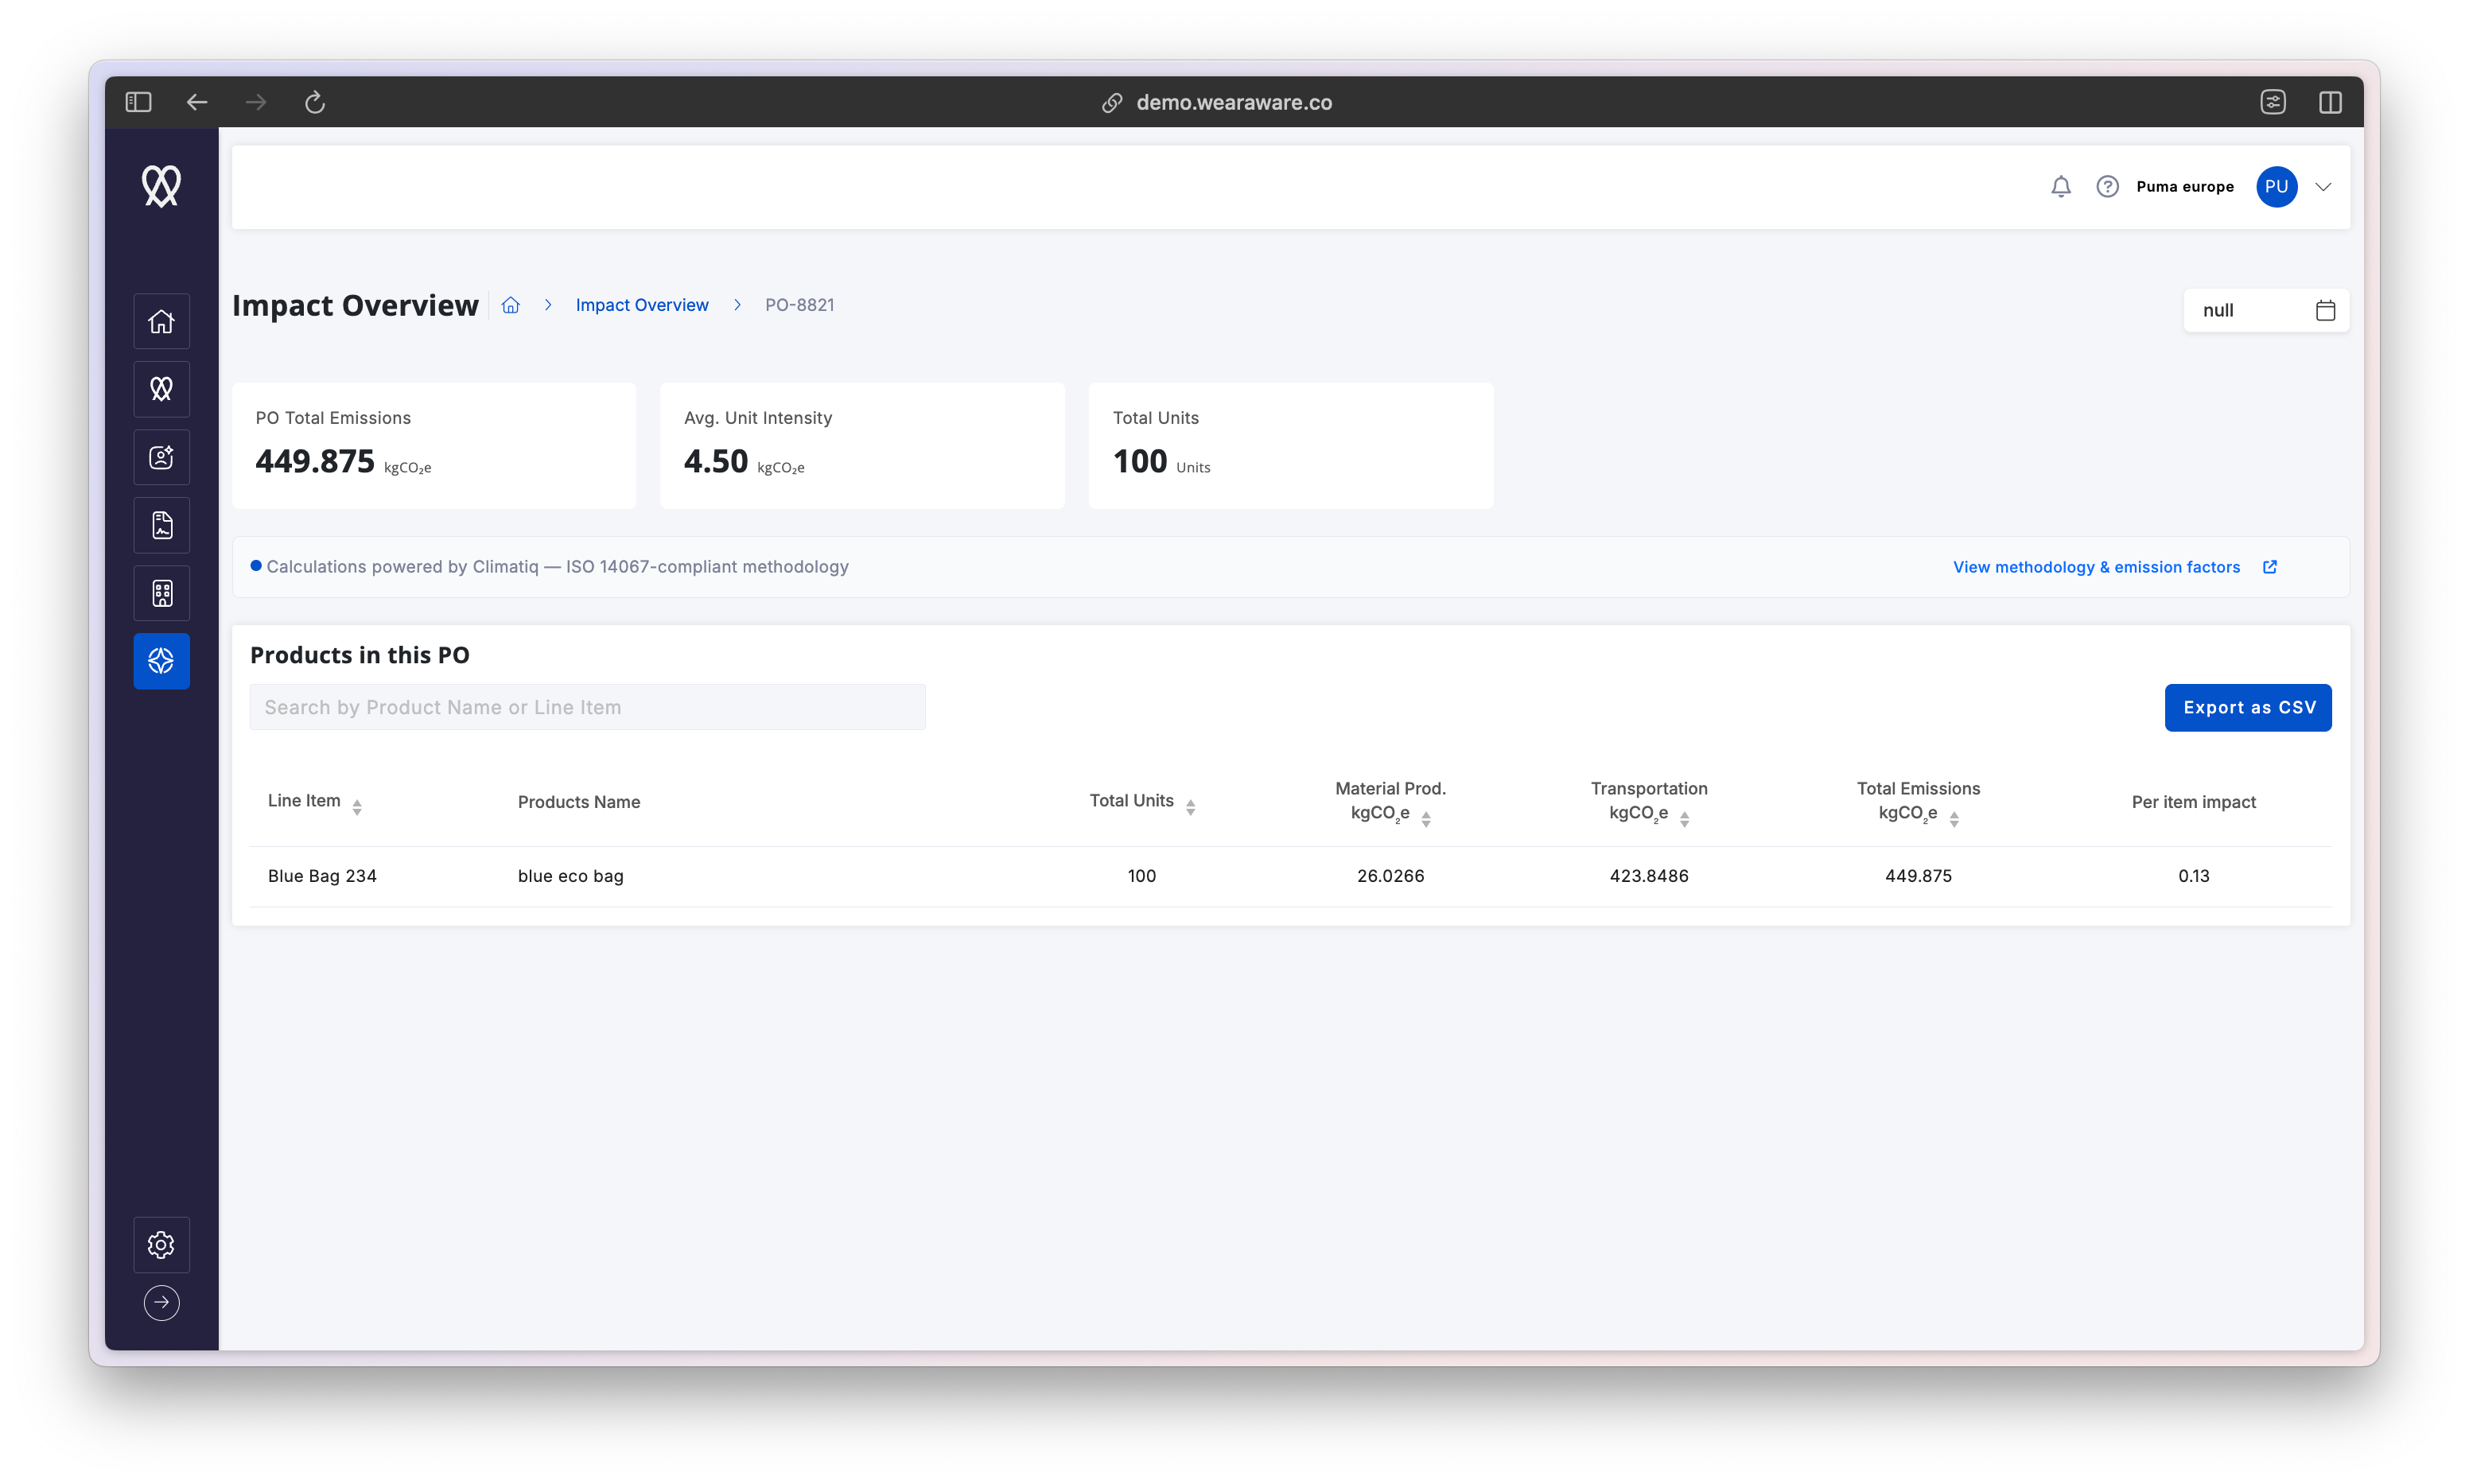This screenshot has width=2469, height=1484.
Task: Click the Export as CSV button
Action: (2247, 708)
